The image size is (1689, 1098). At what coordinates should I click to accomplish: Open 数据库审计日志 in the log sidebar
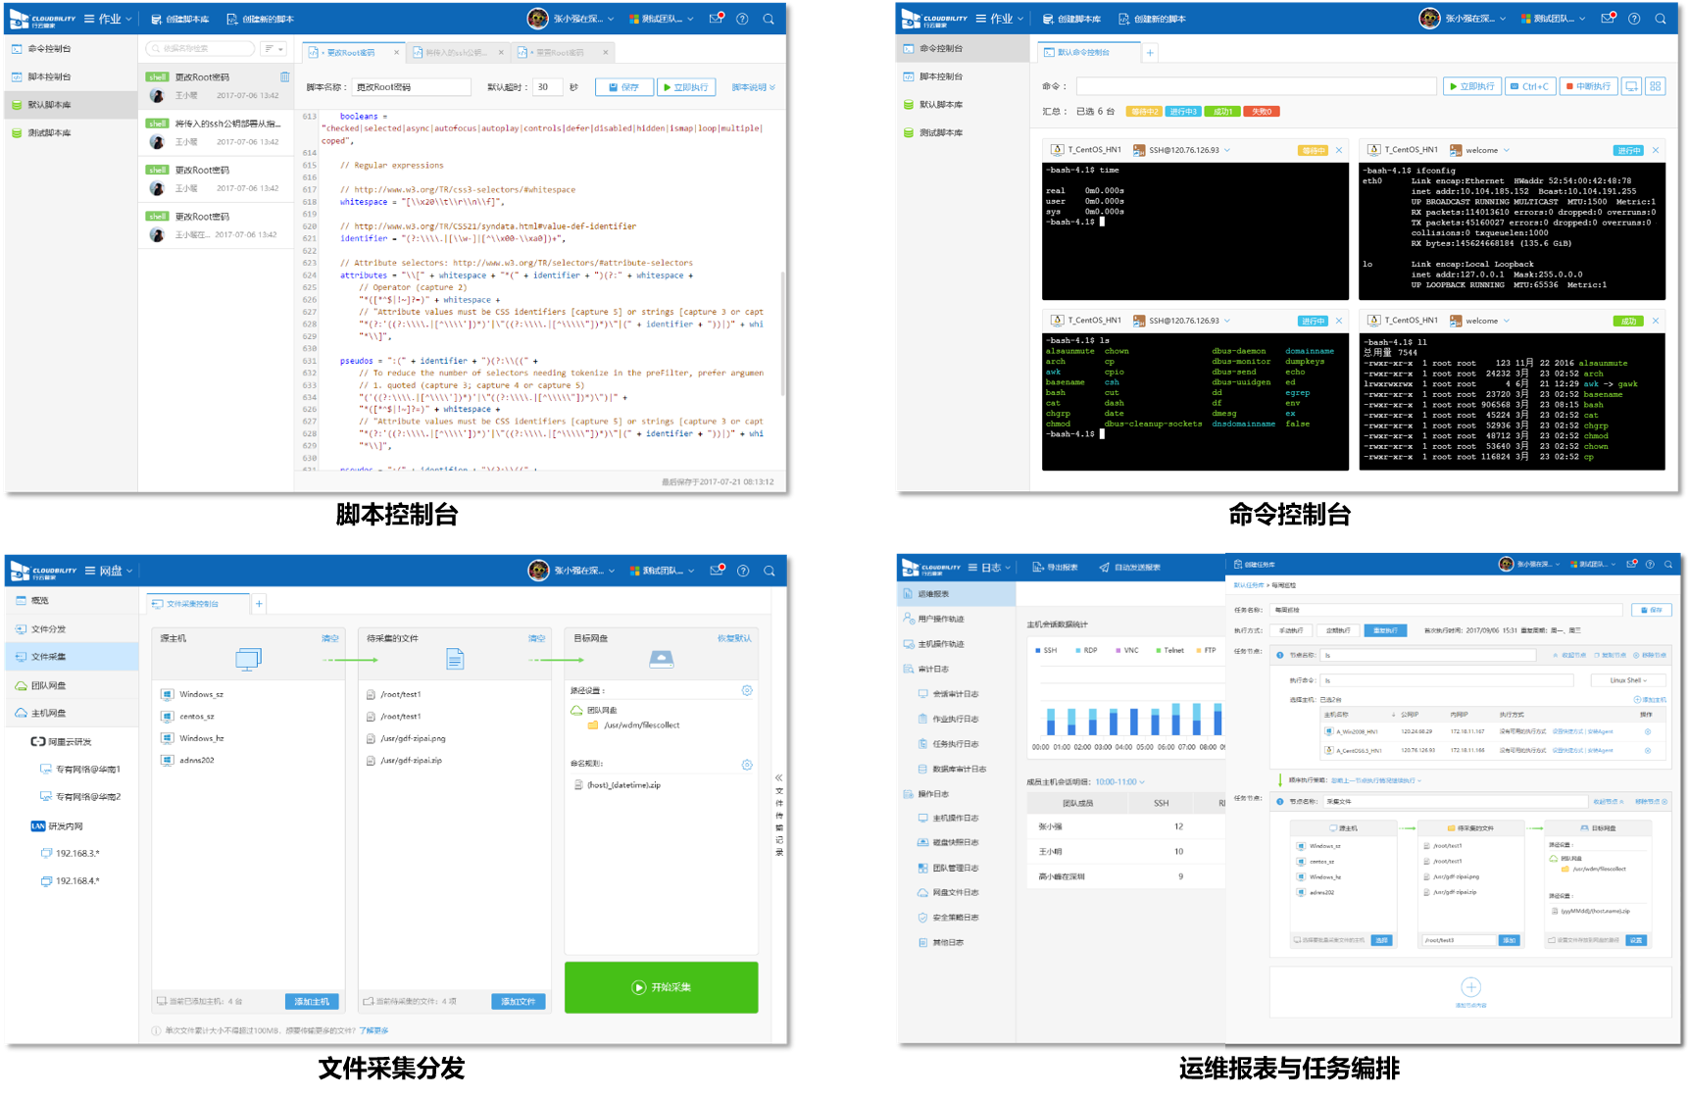tap(959, 769)
